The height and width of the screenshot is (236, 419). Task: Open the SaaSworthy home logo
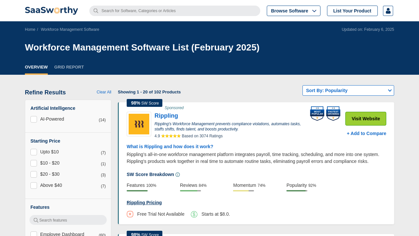click(x=51, y=10)
